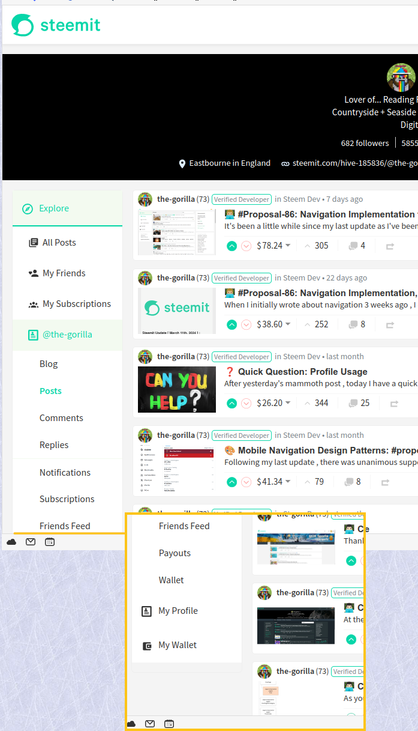Click Verified Developer badge on the 7 days ago post
Screen dimensions: 418x731
coord(242,199)
